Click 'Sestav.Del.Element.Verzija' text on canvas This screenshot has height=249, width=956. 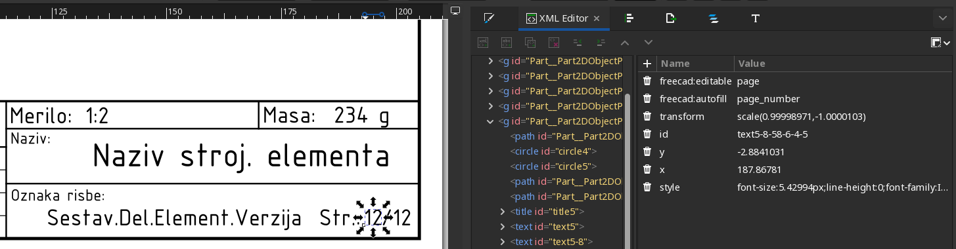174,218
